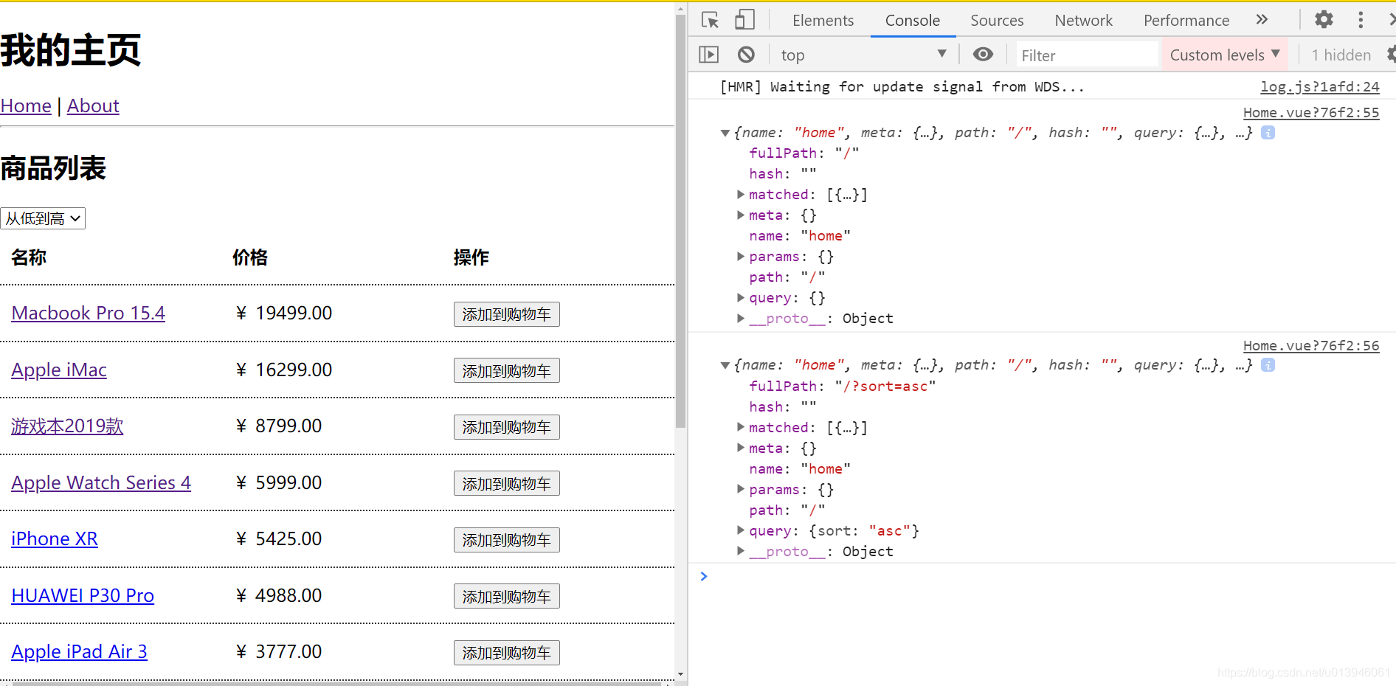
Task: Open the 从低到高 sort dropdown
Action: click(x=43, y=218)
